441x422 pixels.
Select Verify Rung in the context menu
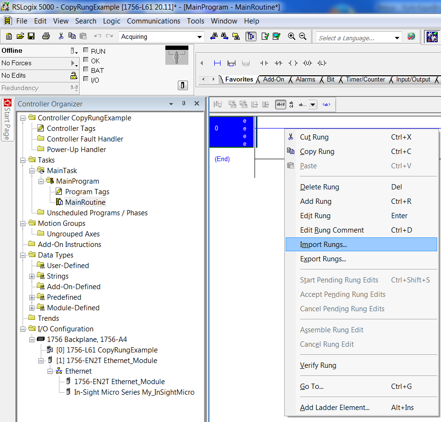point(318,365)
